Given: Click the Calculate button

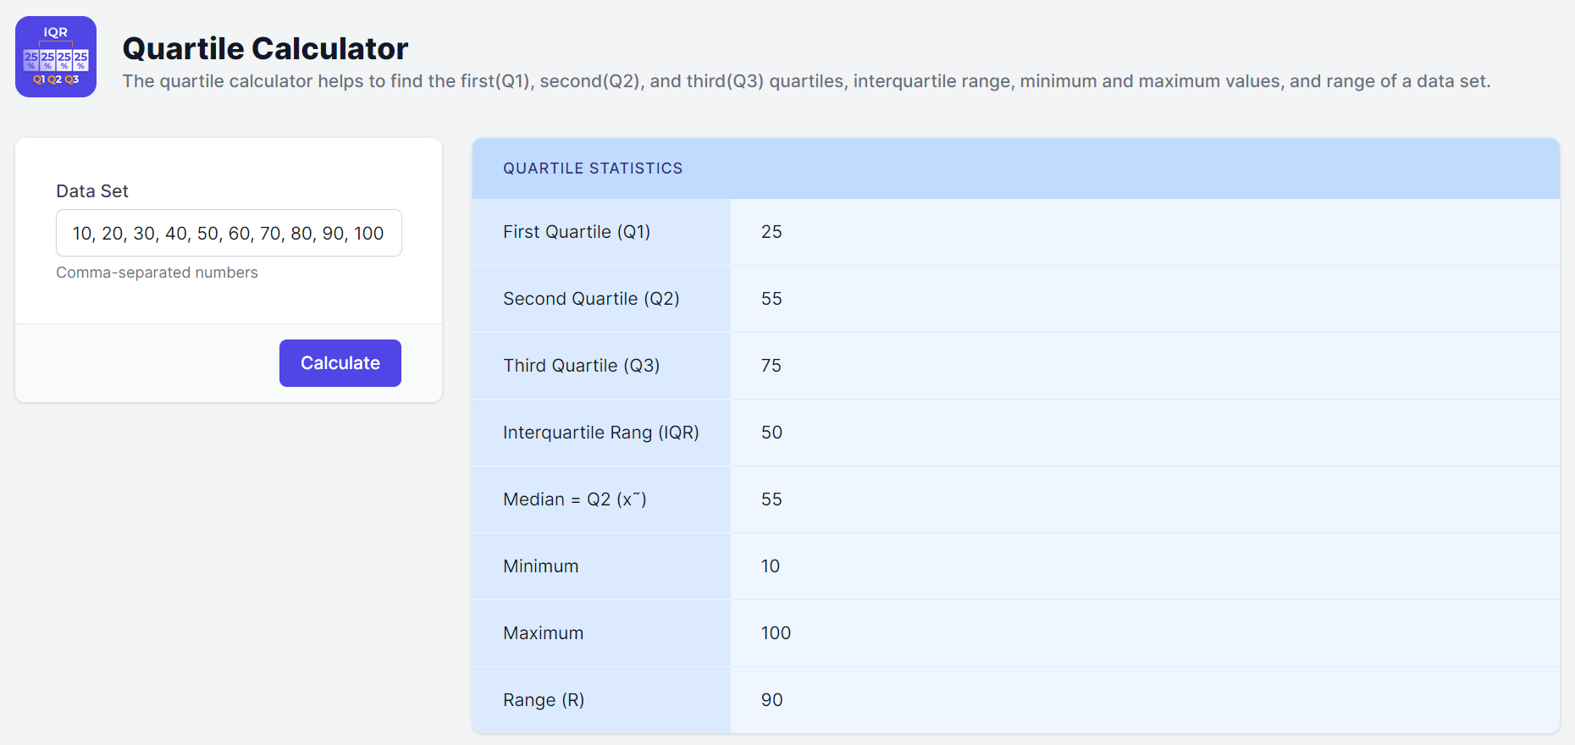Looking at the screenshot, I should click(340, 363).
